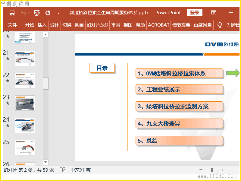This screenshot has width=241, height=181.
Task: Open Customize Quick Access Toolbar dropdown
Action: (58, 13)
